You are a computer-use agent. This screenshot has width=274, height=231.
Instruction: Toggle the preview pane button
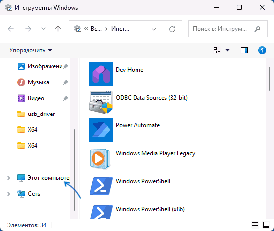[244, 50]
